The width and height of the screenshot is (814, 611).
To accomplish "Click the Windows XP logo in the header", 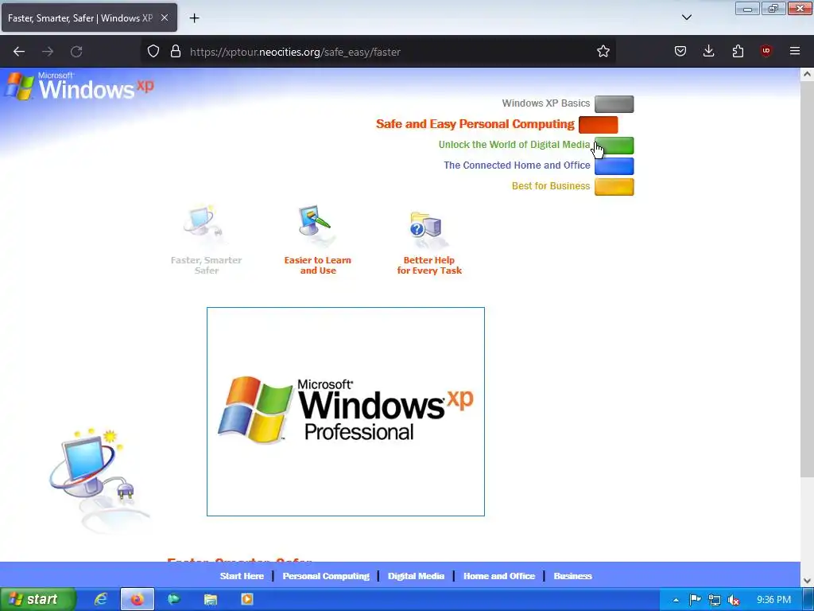I will pos(79,86).
